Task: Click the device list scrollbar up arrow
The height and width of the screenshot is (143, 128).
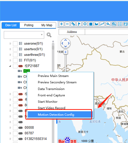Action: [x=53, y=41]
